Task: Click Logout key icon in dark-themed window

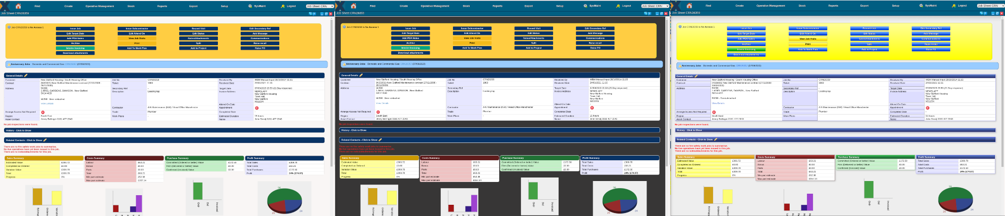Action: (618, 6)
